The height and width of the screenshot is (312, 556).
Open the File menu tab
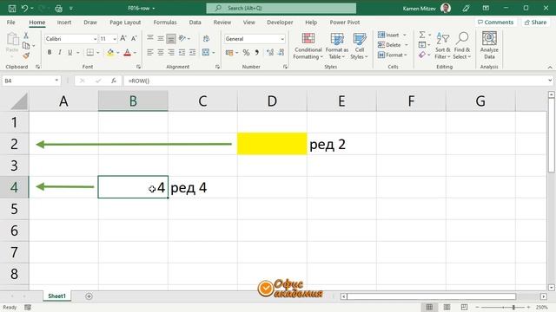click(x=11, y=23)
